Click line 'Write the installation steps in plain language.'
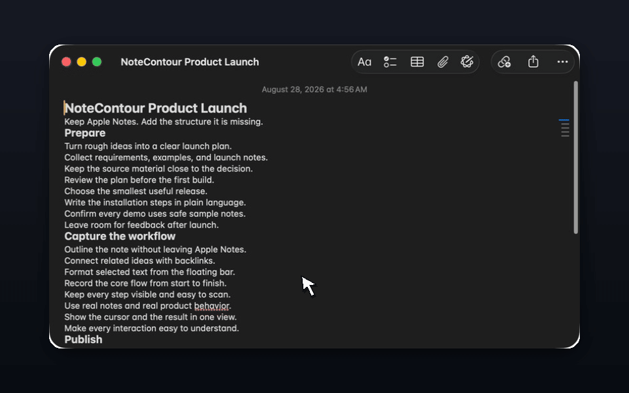 tap(155, 202)
